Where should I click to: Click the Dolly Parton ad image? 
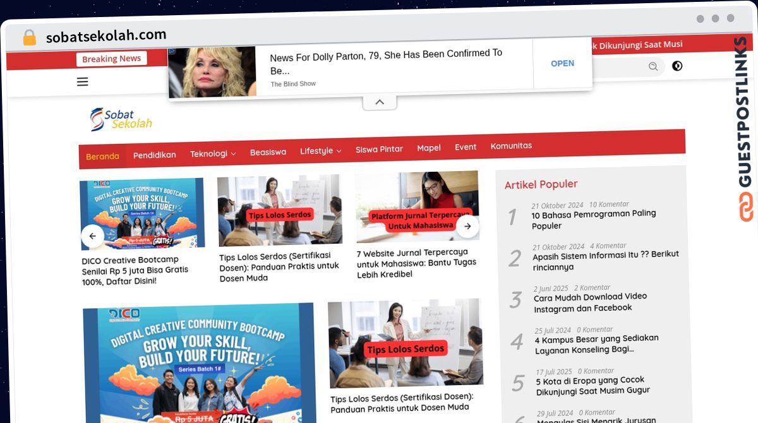[x=212, y=72]
